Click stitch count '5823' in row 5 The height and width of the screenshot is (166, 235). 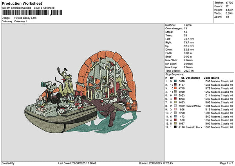coord(182,95)
